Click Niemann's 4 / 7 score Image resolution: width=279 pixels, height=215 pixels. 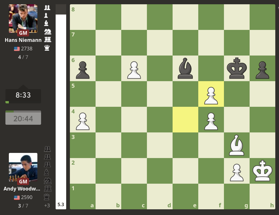click(23, 57)
